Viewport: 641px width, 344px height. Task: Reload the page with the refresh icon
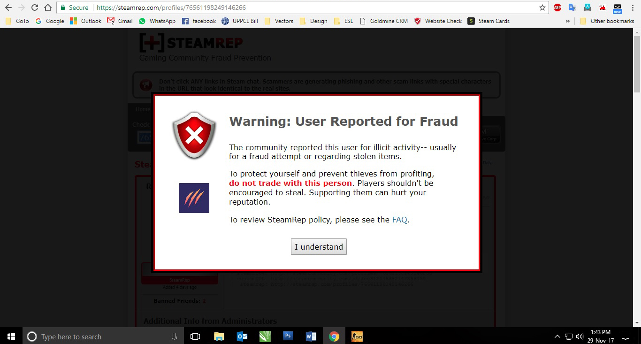tap(35, 8)
